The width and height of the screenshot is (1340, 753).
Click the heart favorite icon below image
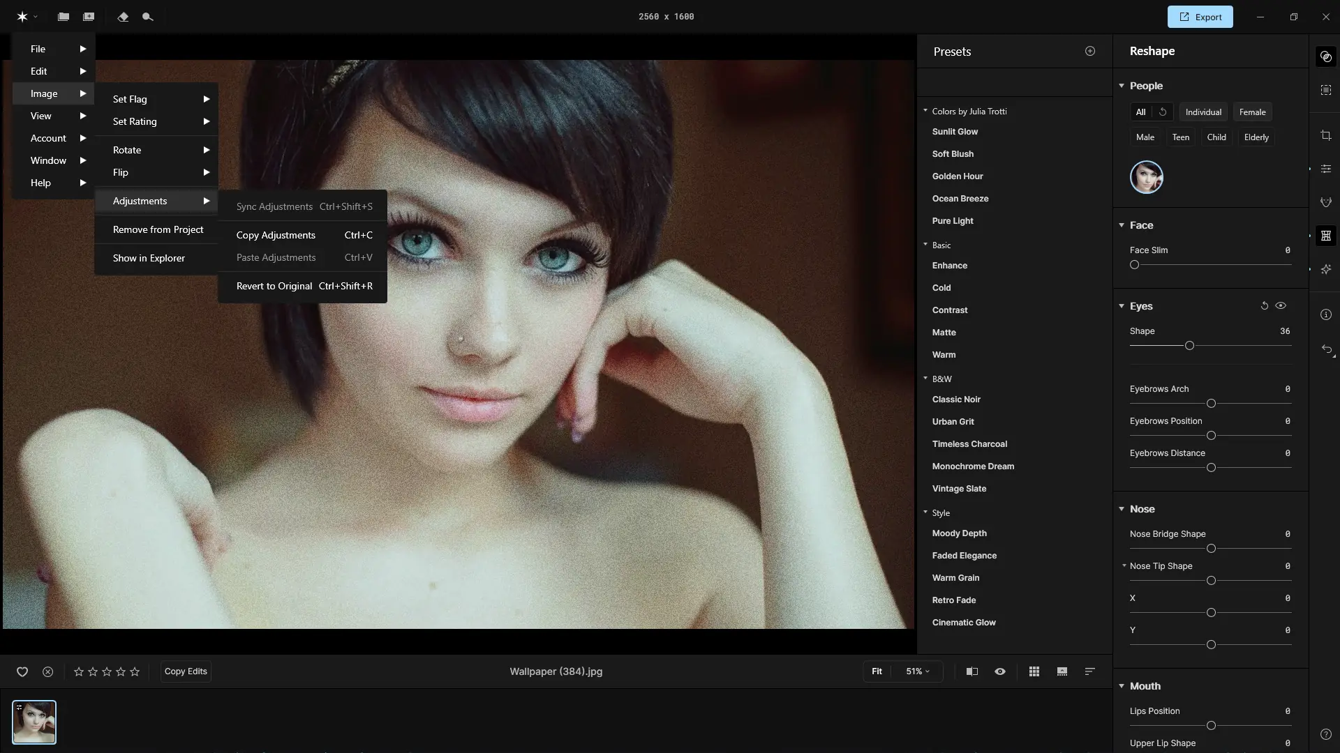[x=22, y=671]
